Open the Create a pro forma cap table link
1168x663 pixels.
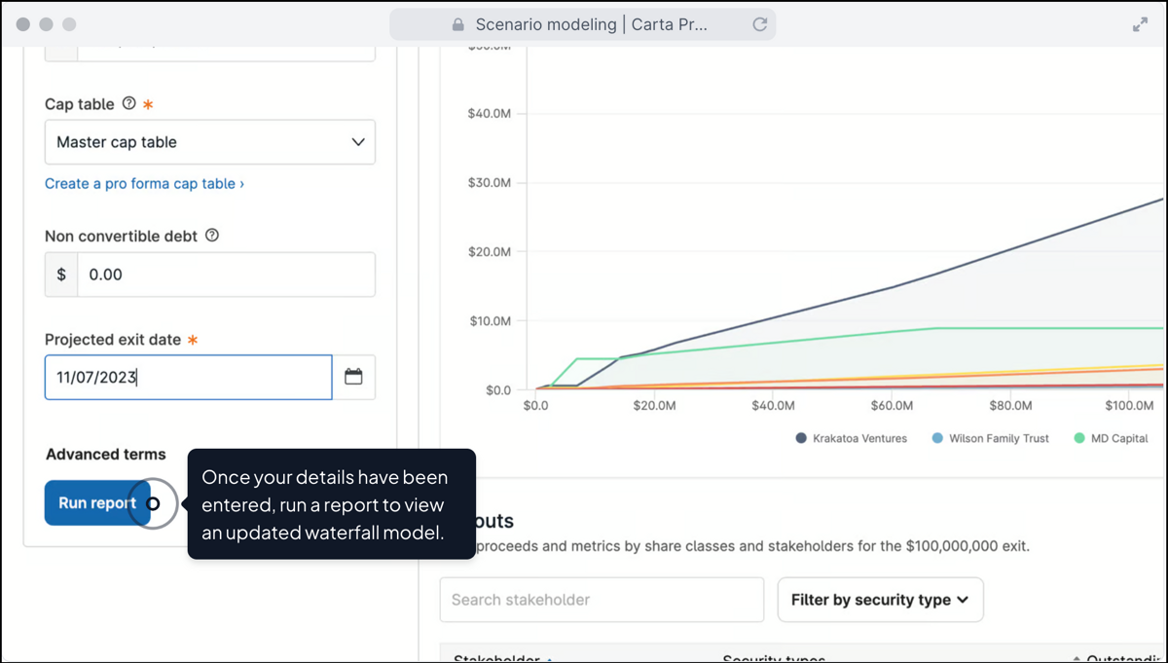click(144, 183)
